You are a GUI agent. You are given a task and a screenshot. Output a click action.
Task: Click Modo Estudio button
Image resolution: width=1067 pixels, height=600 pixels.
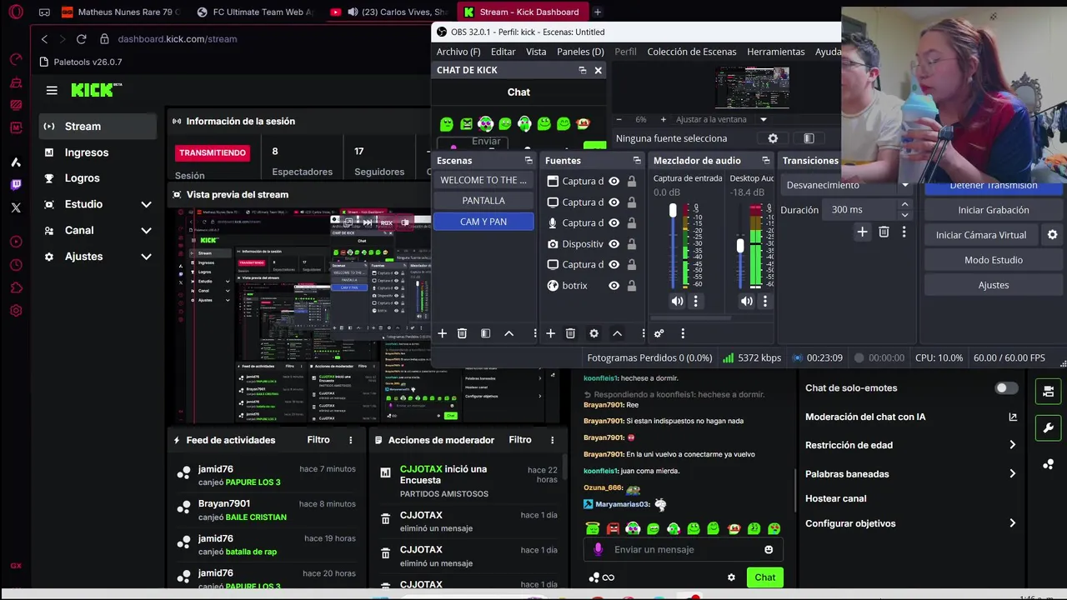coord(994,260)
